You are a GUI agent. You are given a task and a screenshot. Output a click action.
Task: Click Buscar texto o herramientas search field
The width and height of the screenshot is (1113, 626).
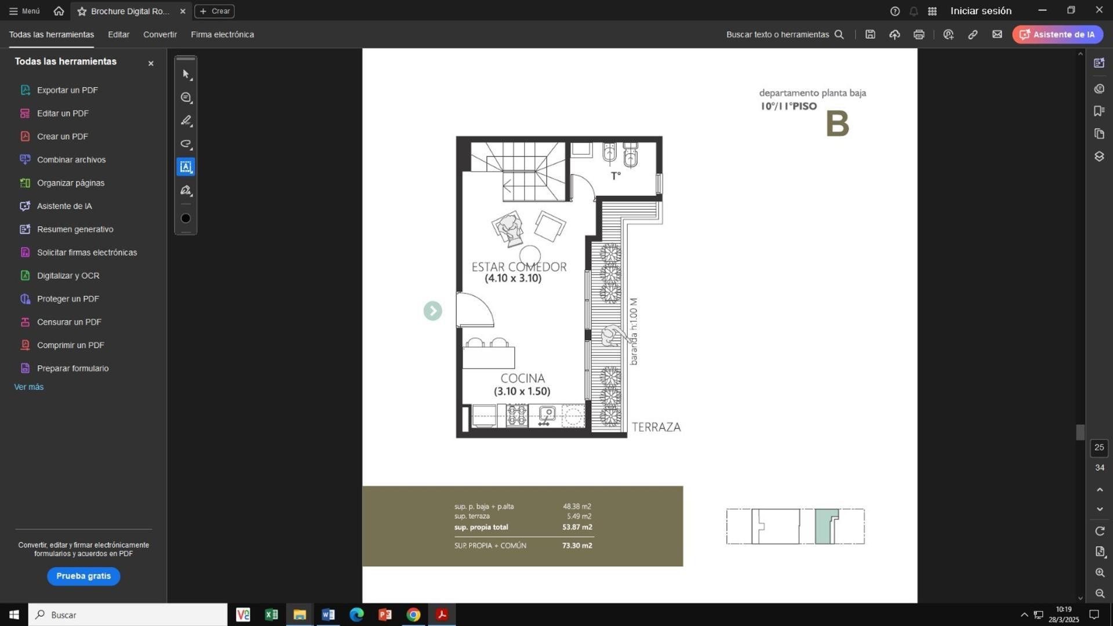pyautogui.click(x=785, y=35)
